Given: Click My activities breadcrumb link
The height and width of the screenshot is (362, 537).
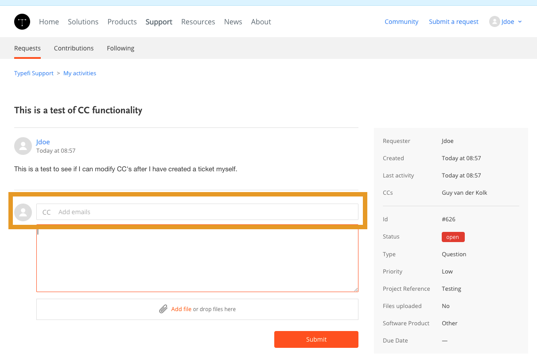Looking at the screenshot, I should 80,73.
